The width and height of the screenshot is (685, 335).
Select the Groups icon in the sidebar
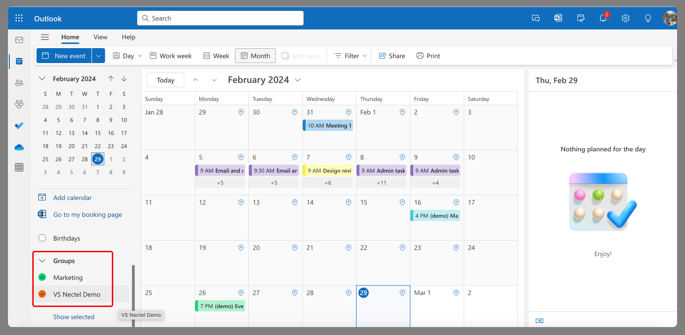19,104
